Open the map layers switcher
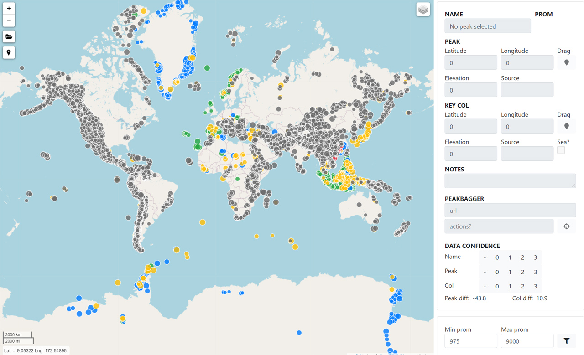This screenshot has width=584, height=355. click(423, 10)
